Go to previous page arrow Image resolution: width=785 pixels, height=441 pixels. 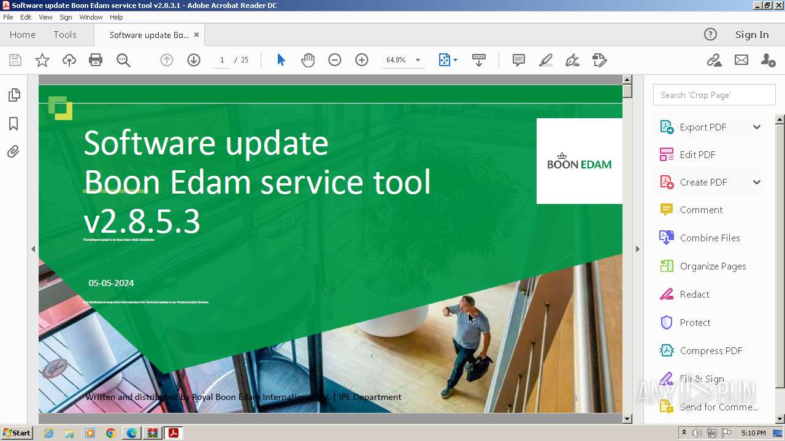click(x=167, y=60)
